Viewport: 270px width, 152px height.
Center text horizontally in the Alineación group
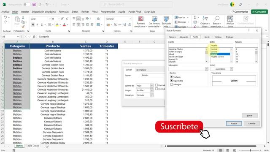coord(78,25)
